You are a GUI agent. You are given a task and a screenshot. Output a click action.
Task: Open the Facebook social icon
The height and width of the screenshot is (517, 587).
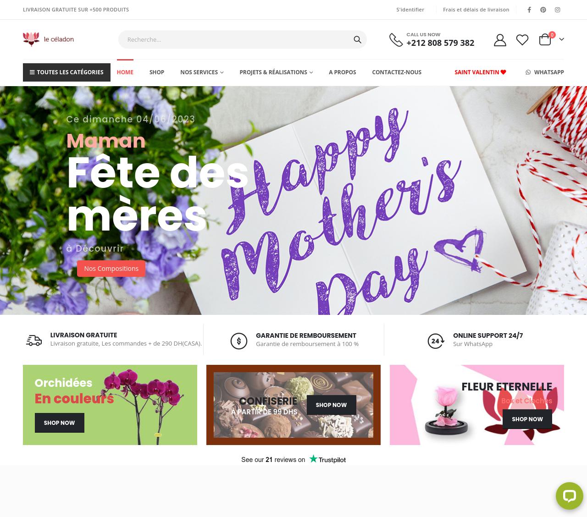coord(529,10)
